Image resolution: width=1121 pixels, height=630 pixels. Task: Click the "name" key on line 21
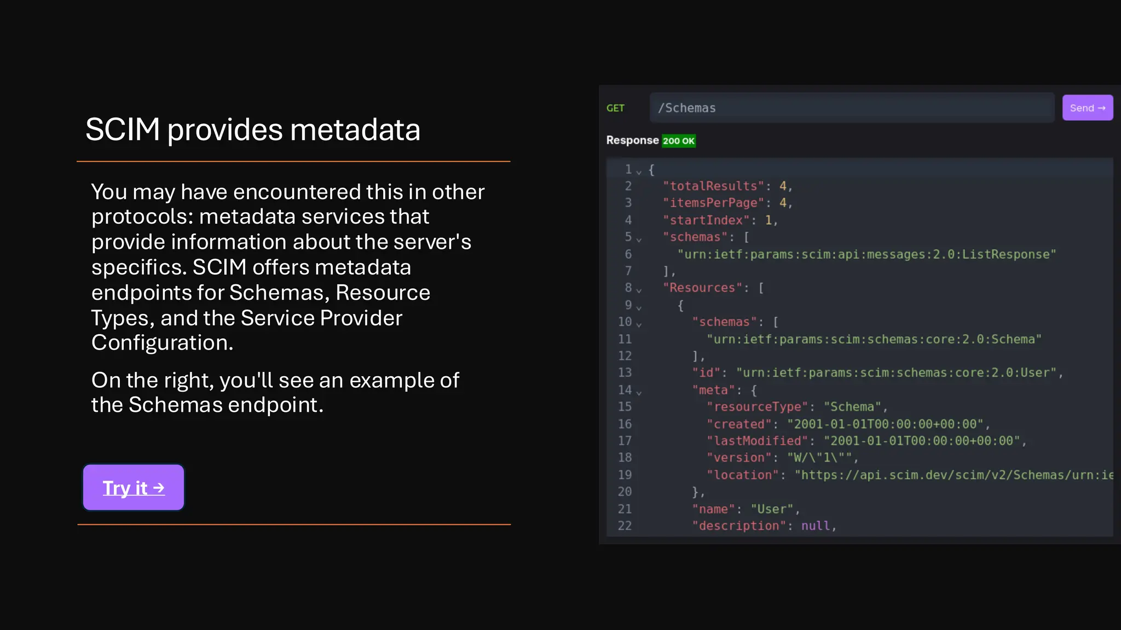coord(713,509)
